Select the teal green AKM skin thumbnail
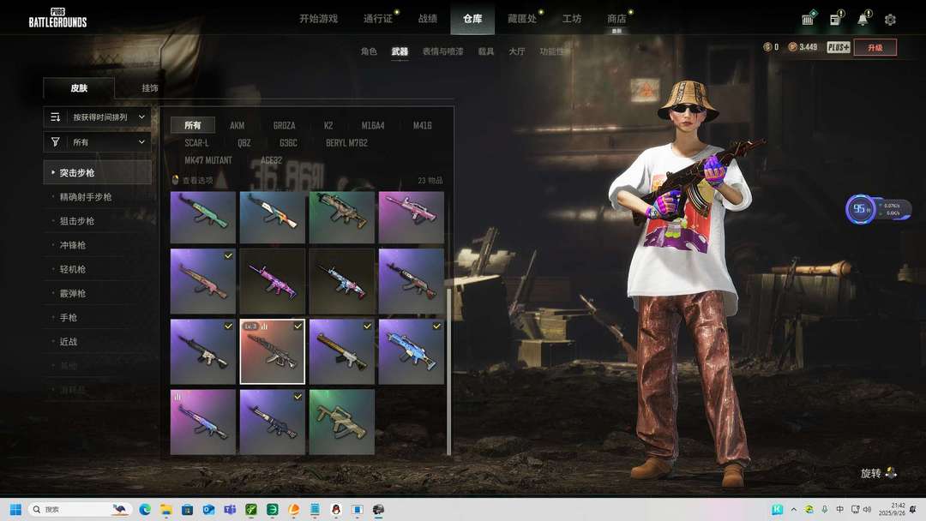This screenshot has height=521, width=926. click(202, 217)
